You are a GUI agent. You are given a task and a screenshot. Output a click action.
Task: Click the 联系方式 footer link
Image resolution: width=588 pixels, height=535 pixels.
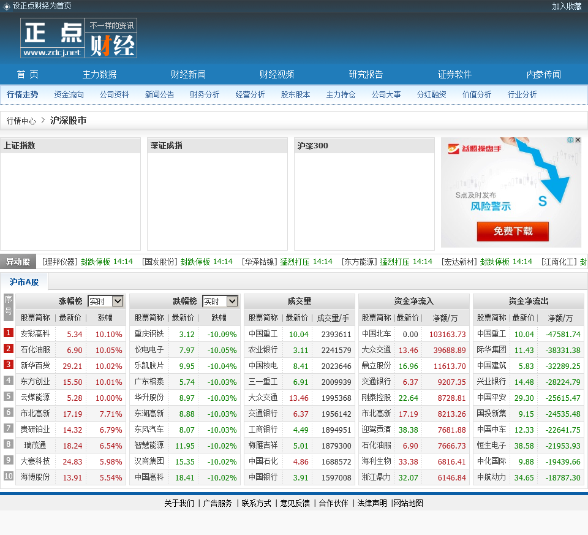pos(257,503)
